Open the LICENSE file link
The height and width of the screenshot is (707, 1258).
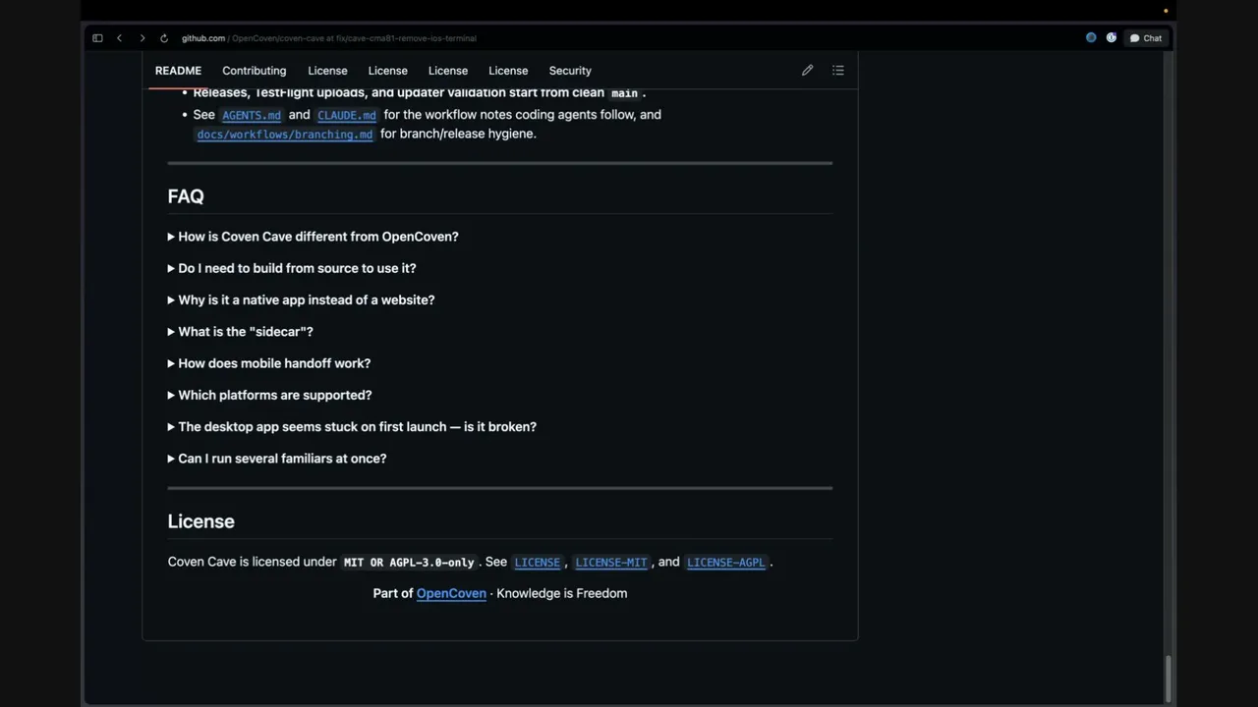(x=538, y=563)
